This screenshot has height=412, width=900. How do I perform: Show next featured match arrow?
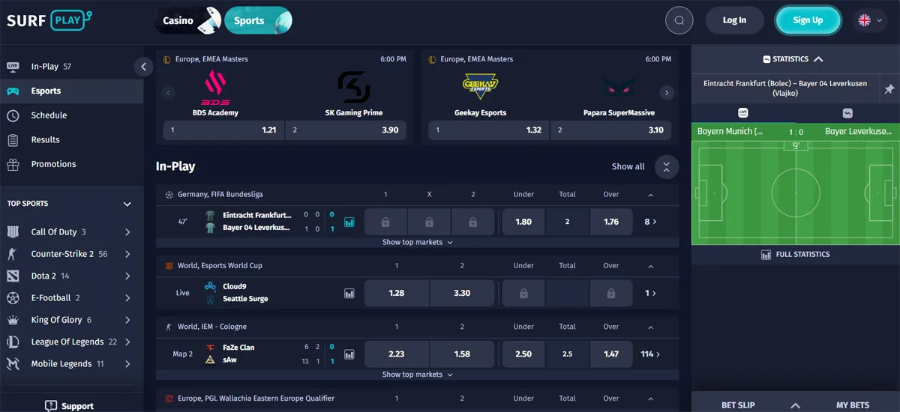point(667,93)
